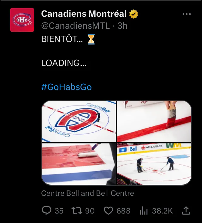Open the photo of workers painting the faceoff circle
The width and height of the screenshot is (202, 223).
[x=154, y=164]
